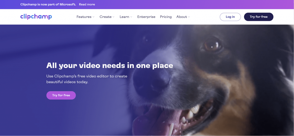Viewport: 294px width, 136px height.
Task: Click the dark Try for free button in the header
Action: (259, 17)
